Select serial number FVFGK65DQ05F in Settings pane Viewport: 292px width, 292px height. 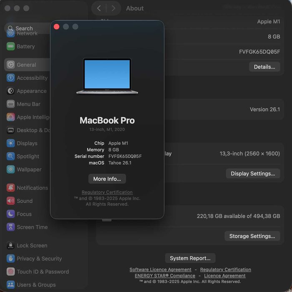coord(259,52)
